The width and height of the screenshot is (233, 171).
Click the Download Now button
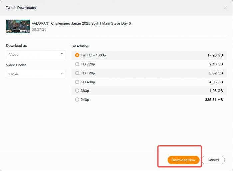click(183, 160)
